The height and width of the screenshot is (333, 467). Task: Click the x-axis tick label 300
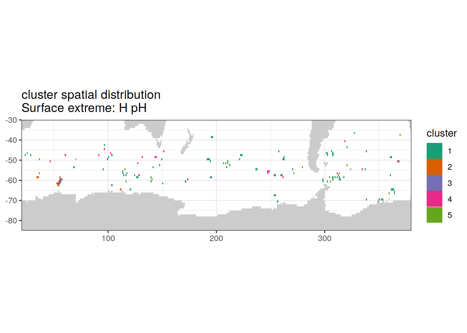(x=325, y=238)
